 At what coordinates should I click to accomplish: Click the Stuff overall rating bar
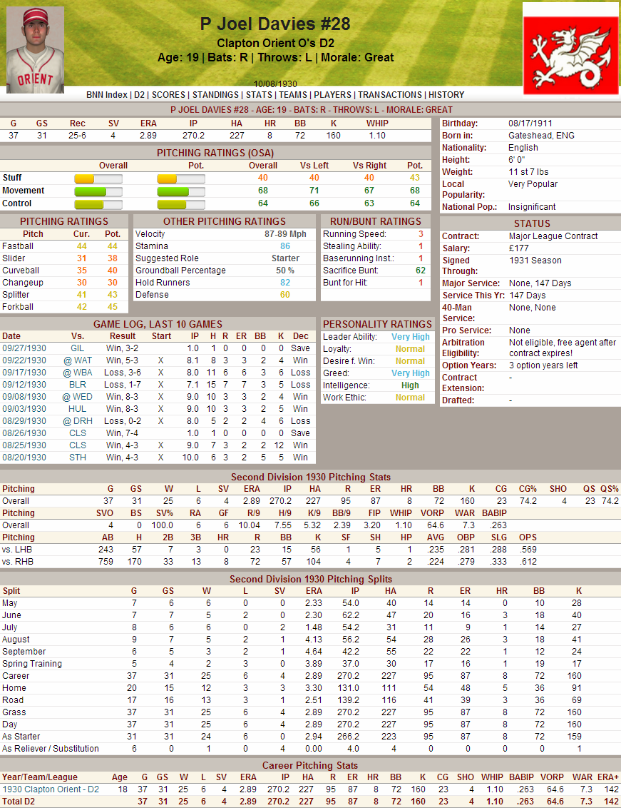[x=98, y=179]
